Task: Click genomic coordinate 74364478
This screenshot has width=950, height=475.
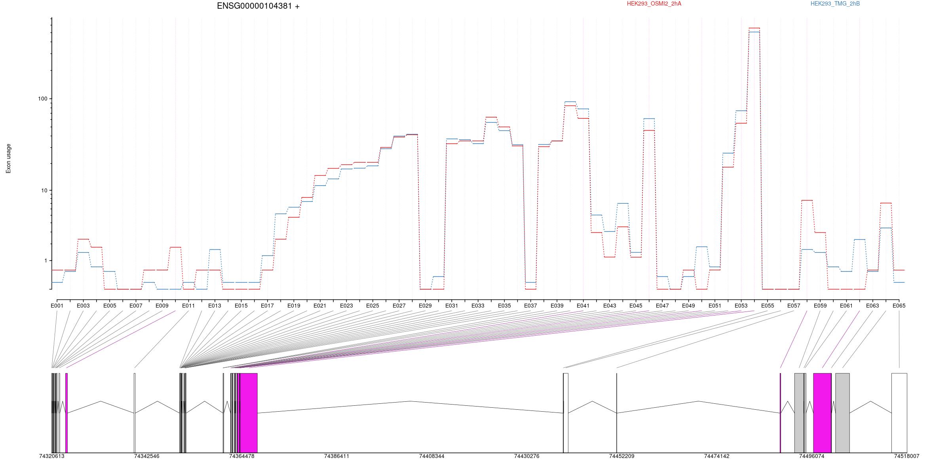Action: coord(242,456)
